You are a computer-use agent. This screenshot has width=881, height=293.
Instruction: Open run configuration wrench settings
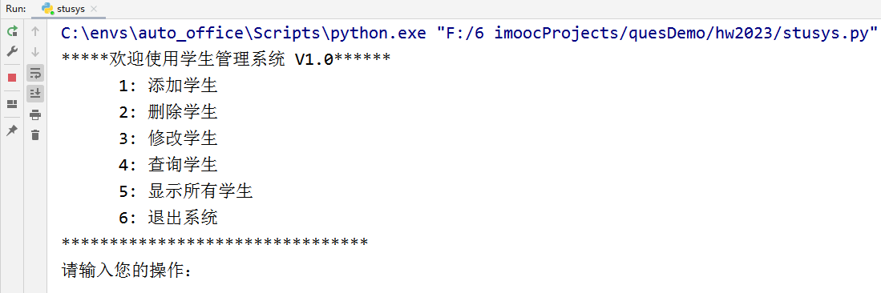coord(12,52)
